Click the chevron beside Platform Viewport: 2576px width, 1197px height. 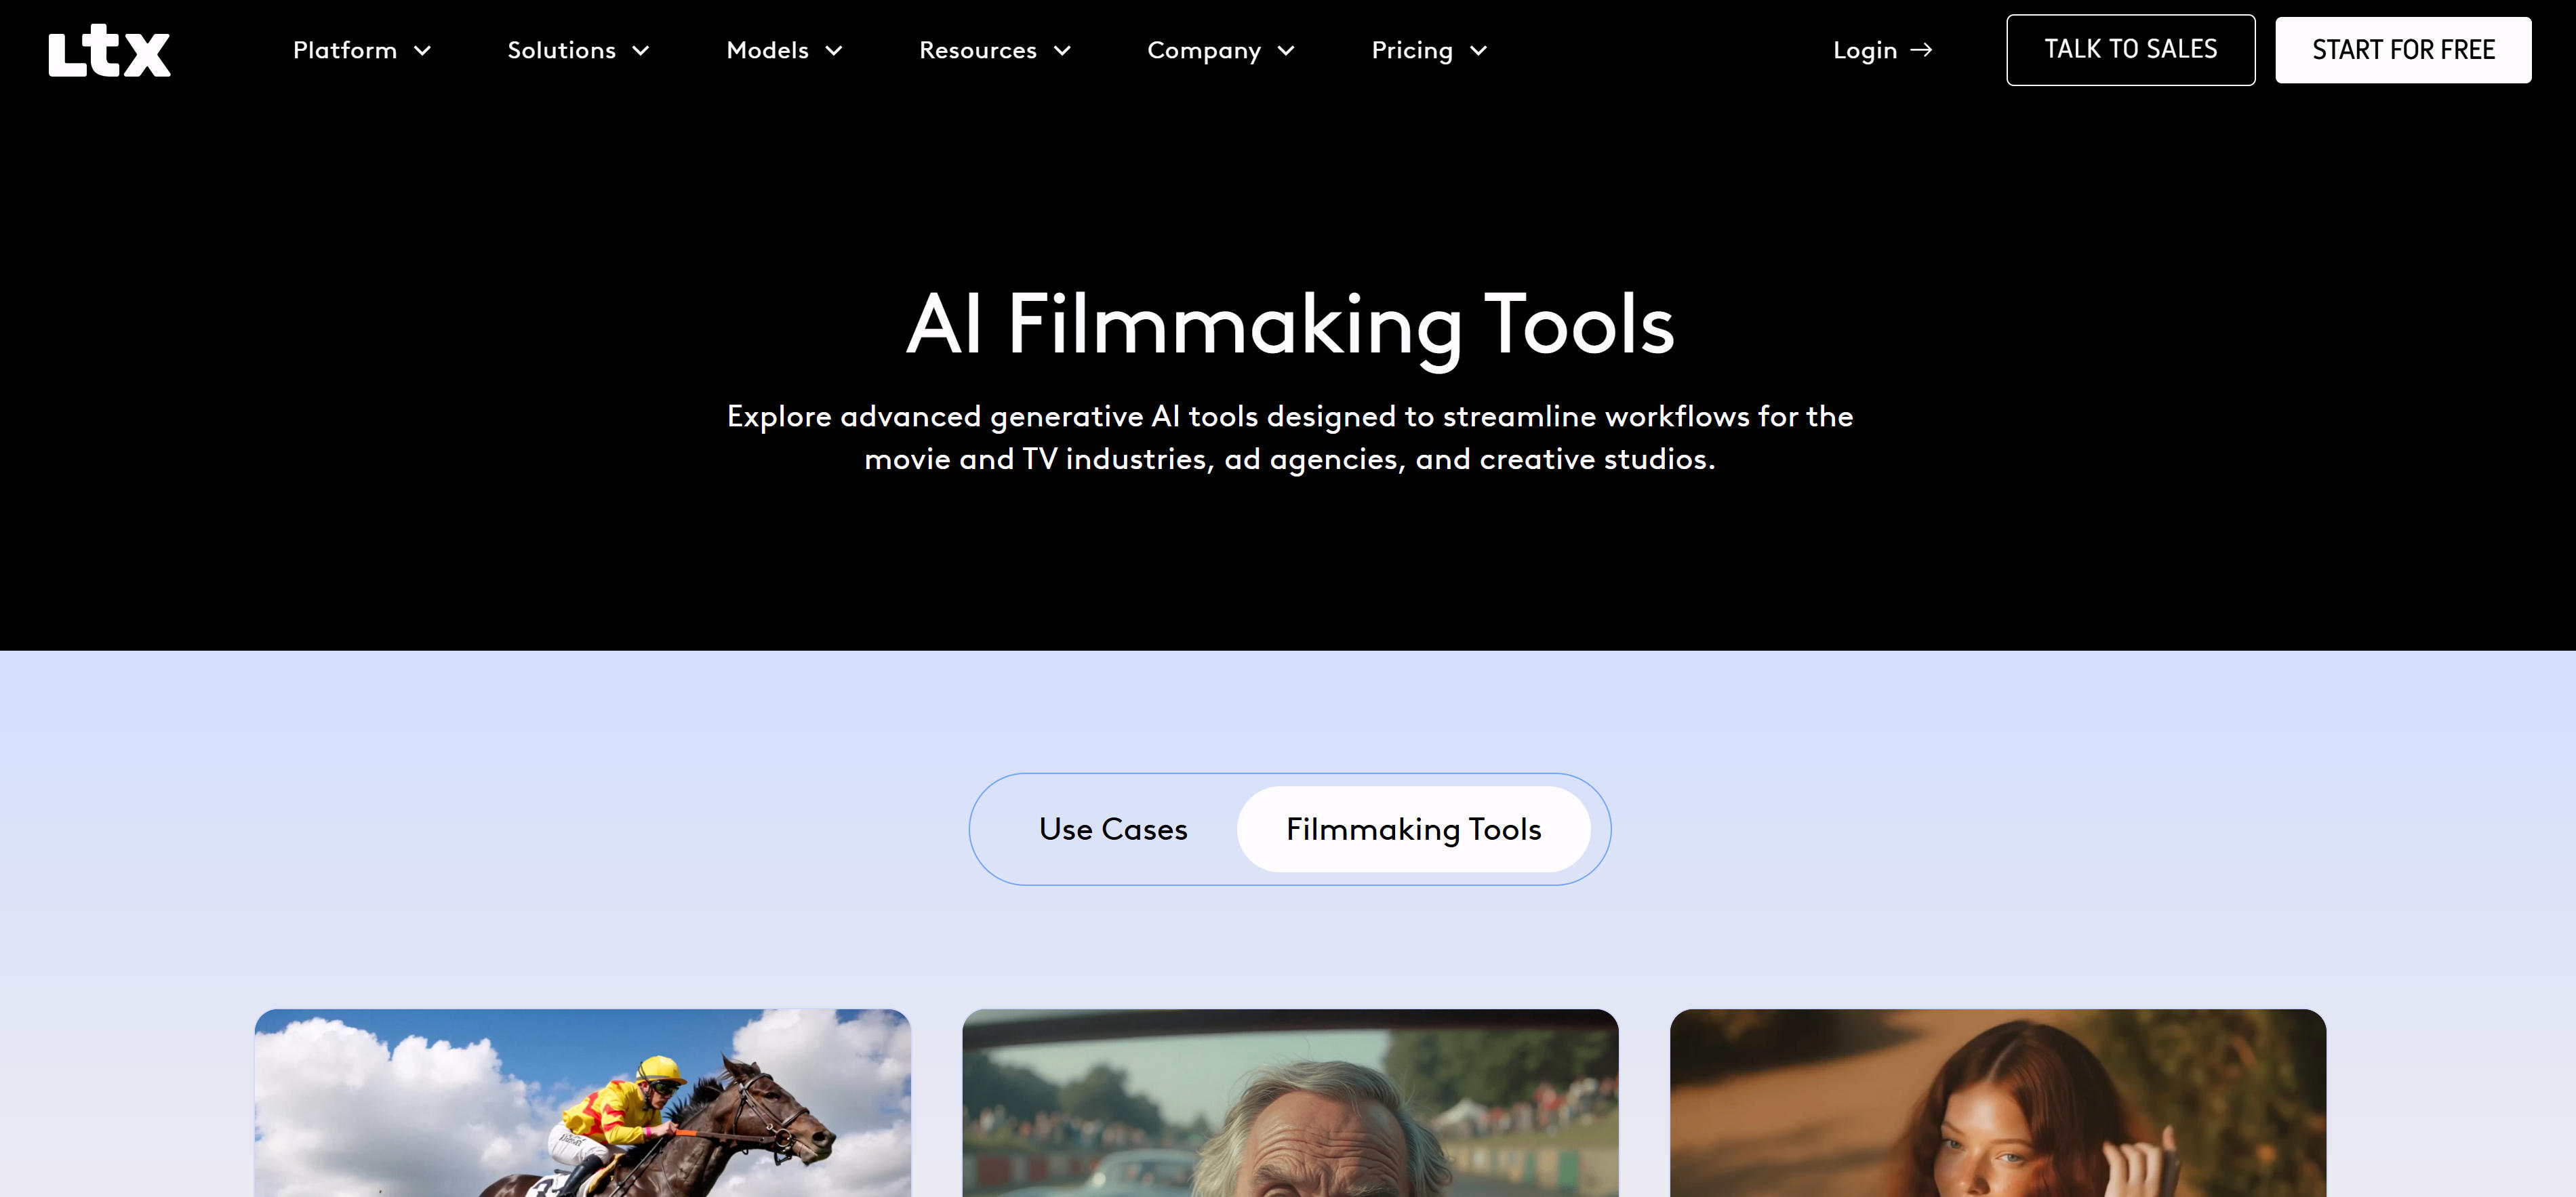[x=423, y=51]
